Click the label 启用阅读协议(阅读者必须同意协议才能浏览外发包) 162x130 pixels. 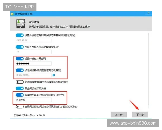point(51,106)
